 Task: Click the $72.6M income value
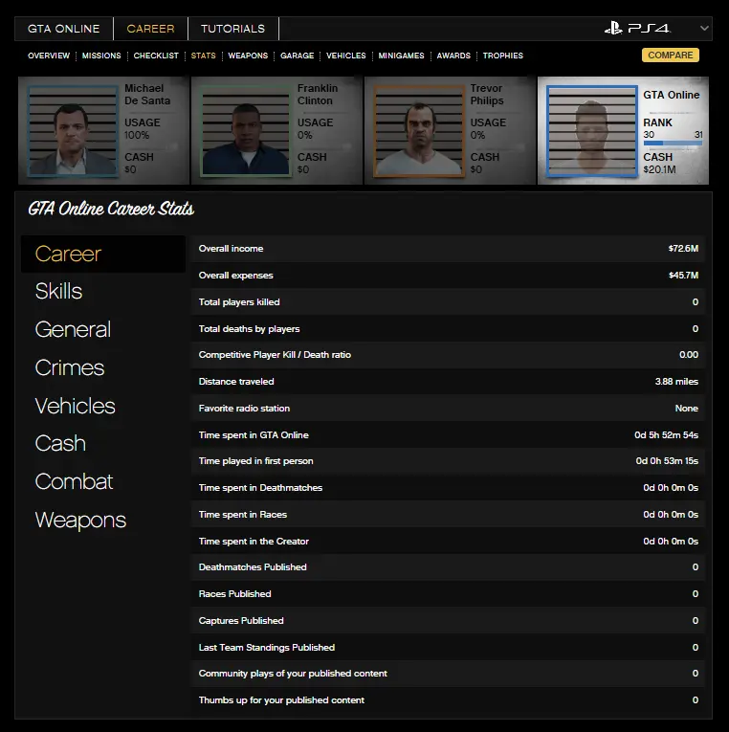(683, 249)
